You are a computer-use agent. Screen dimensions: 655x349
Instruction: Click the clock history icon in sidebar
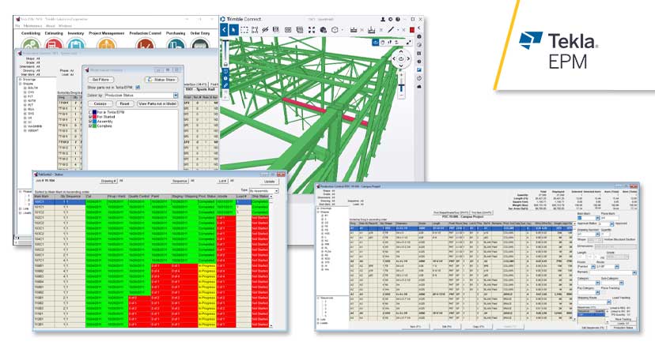click(419, 78)
